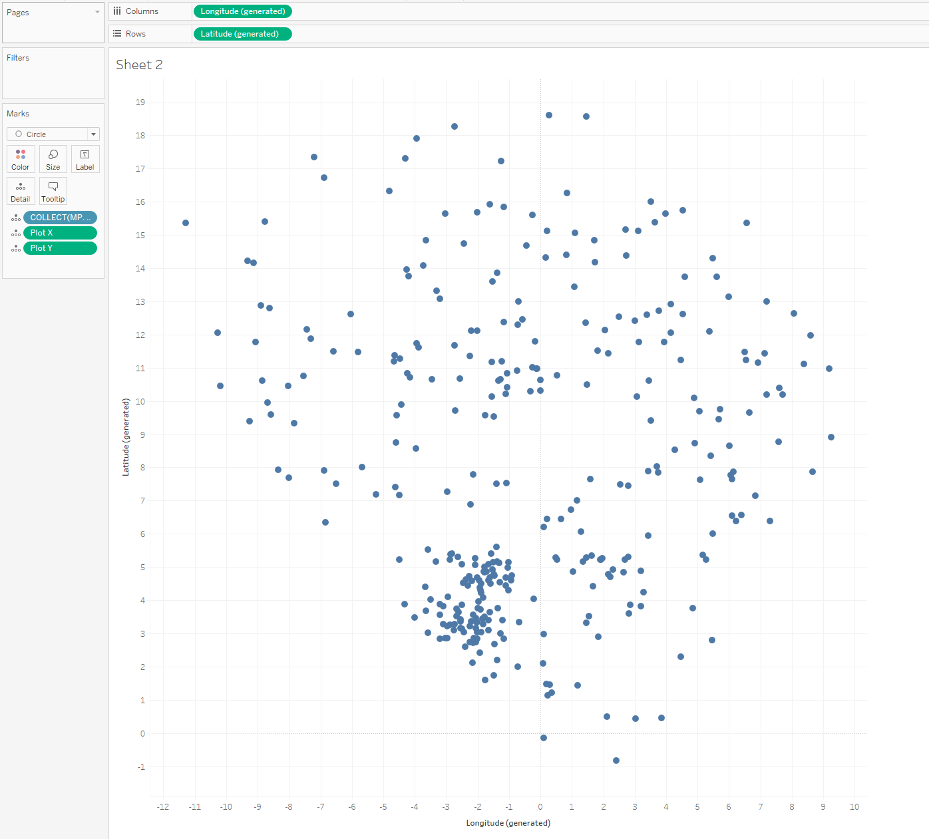Image resolution: width=929 pixels, height=839 pixels.
Task: Select the Latitude (generated) pill in Rows
Action: 242,34
